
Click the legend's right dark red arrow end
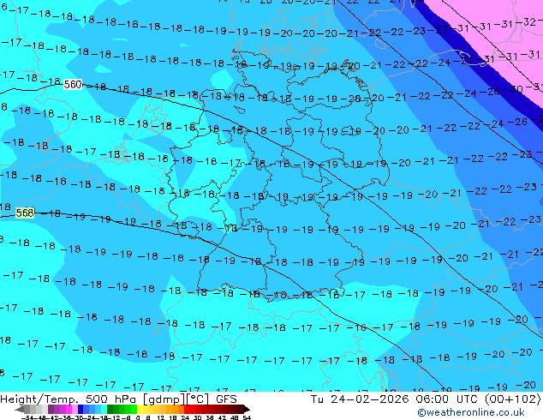click(247, 409)
